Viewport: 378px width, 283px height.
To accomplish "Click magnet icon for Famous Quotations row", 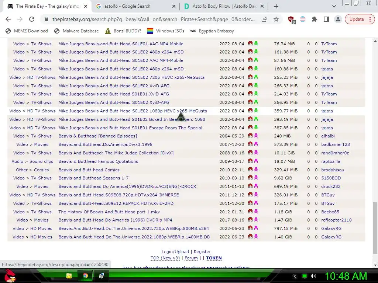I will click(x=250, y=161).
